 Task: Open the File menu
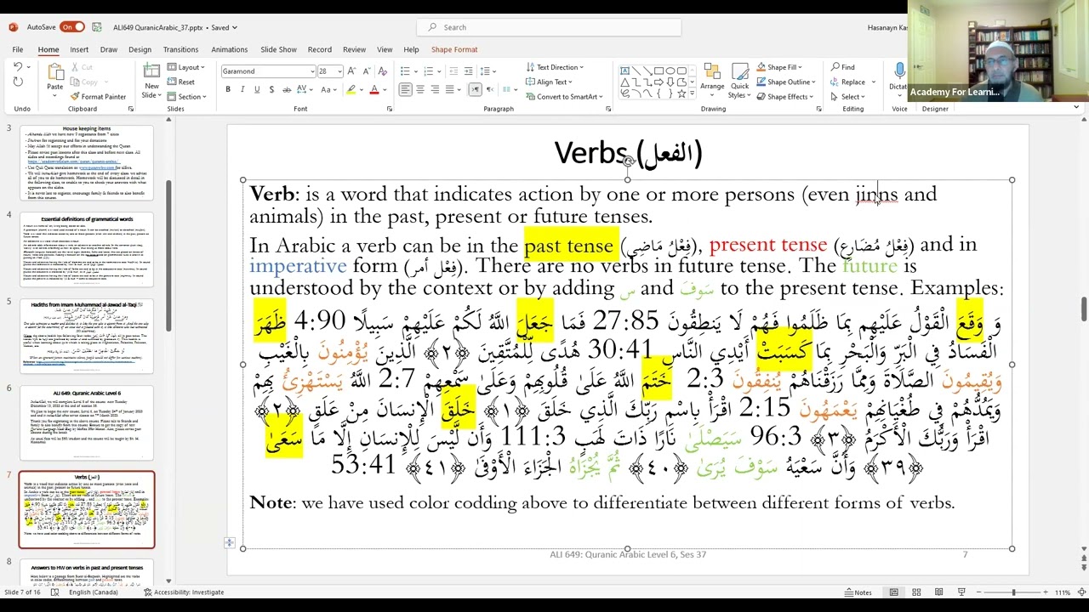[x=17, y=49]
